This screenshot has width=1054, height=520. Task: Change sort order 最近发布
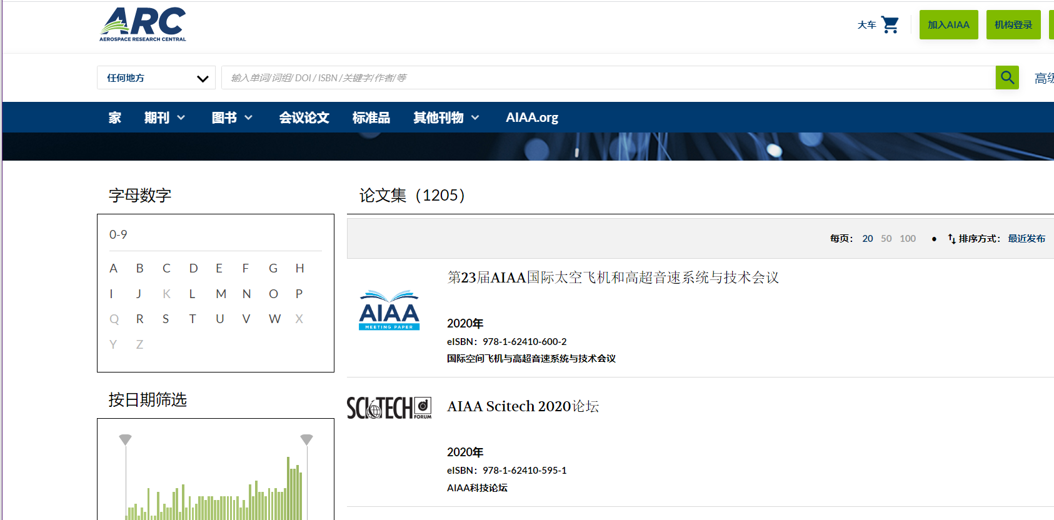1026,239
